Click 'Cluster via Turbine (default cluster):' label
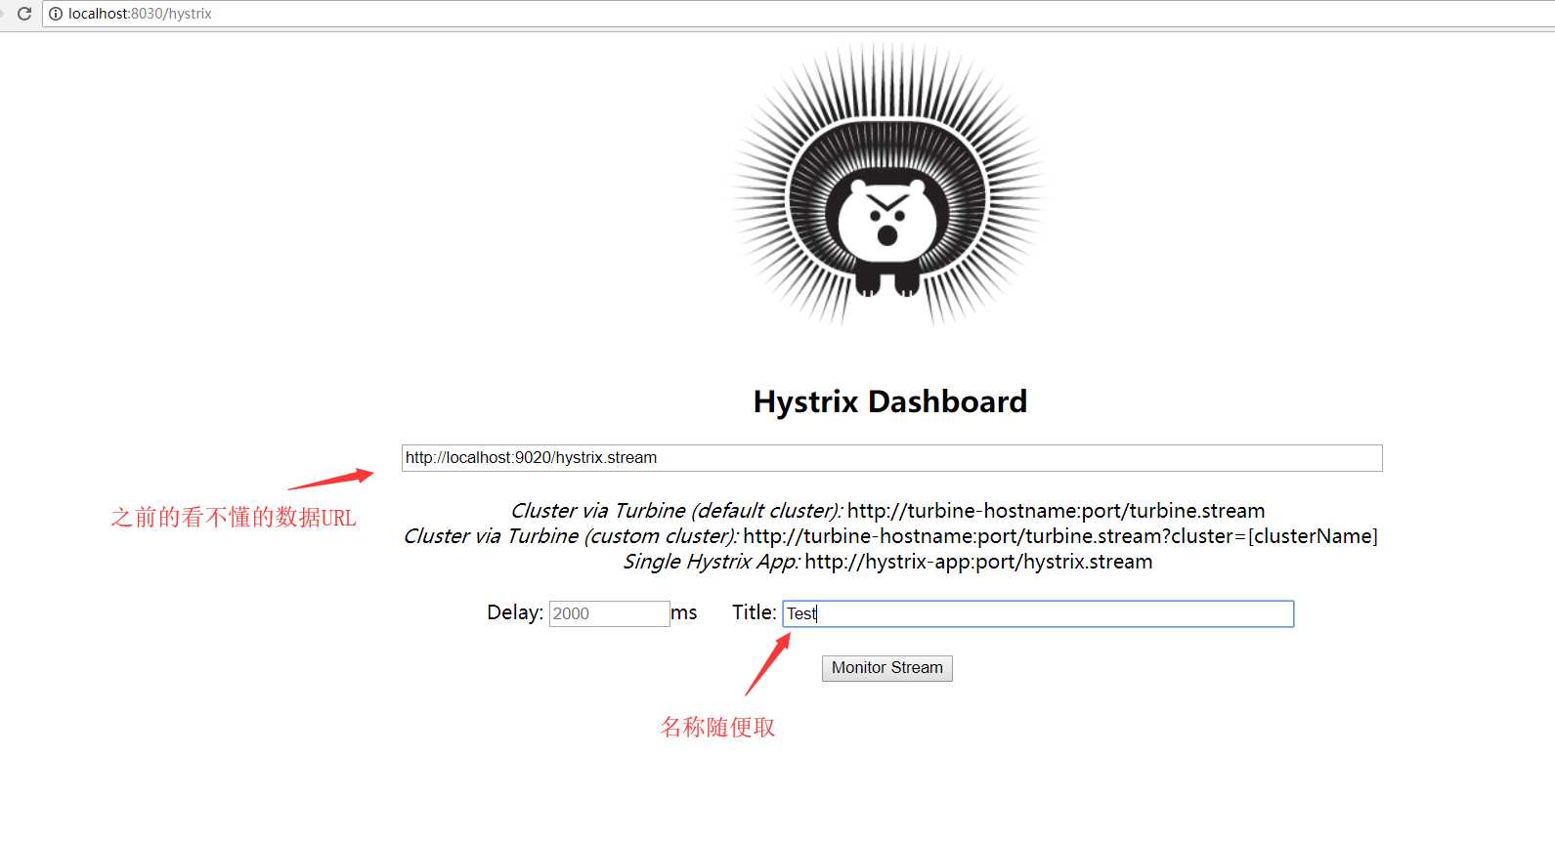Image resolution: width=1555 pixels, height=841 pixels. tap(676, 511)
